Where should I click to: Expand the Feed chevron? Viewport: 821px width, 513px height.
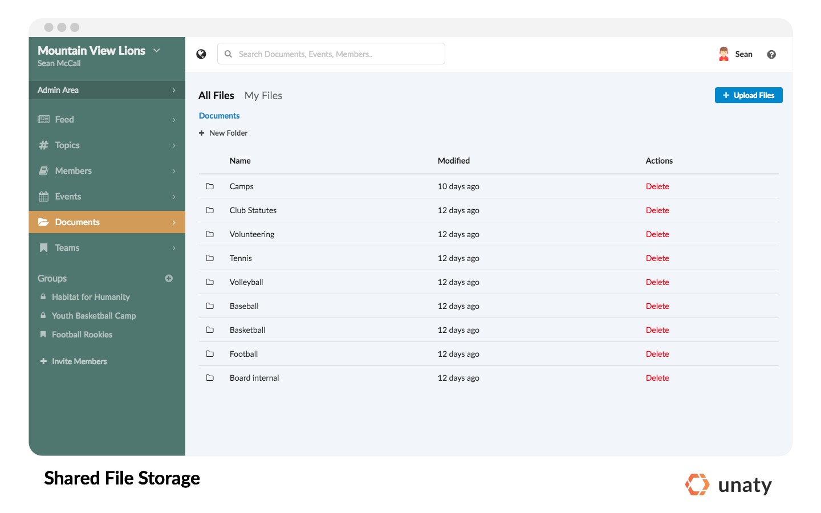(x=174, y=120)
